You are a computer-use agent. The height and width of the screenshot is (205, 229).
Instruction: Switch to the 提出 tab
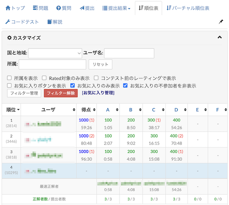[x=87, y=8]
